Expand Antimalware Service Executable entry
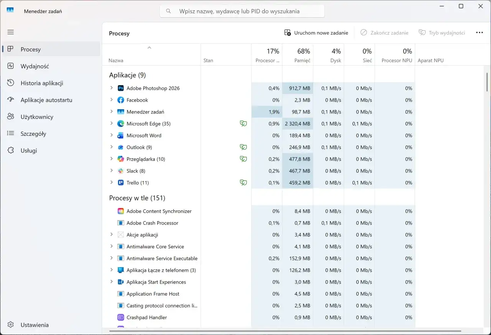This screenshot has height=335, width=491. [112, 258]
